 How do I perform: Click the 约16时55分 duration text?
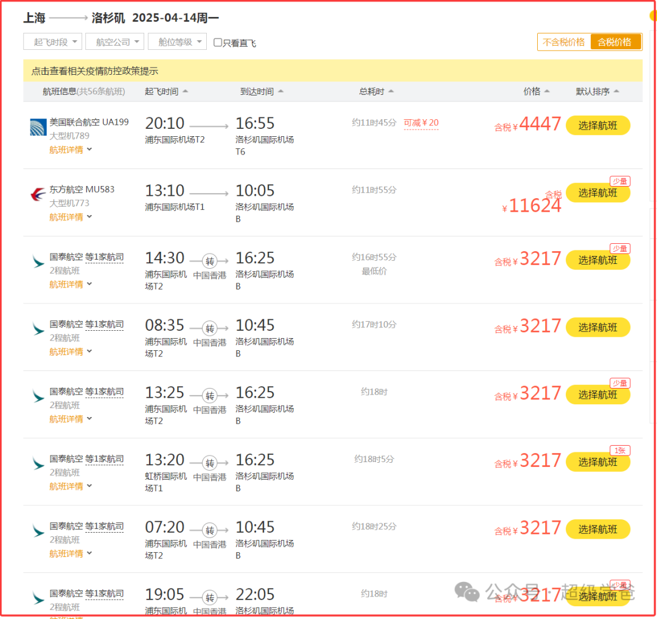click(x=374, y=257)
